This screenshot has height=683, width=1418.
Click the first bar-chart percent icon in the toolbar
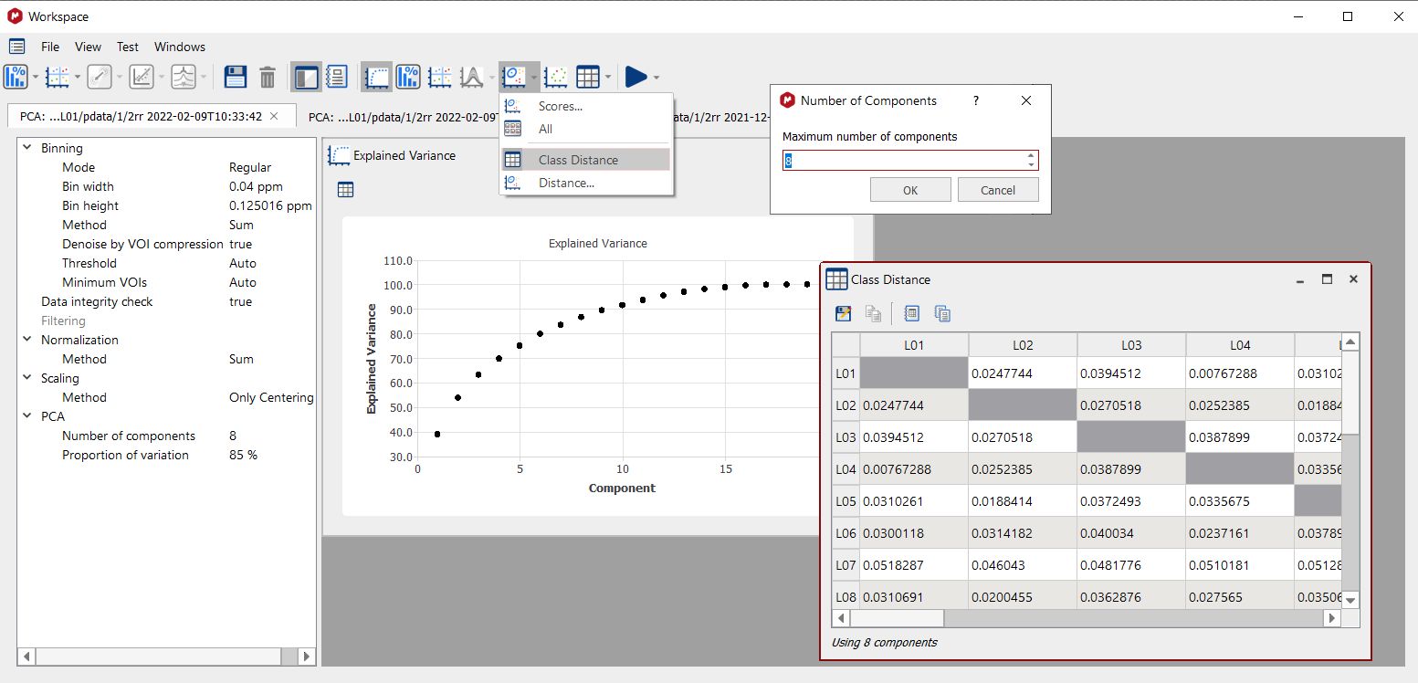(x=16, y=77)
